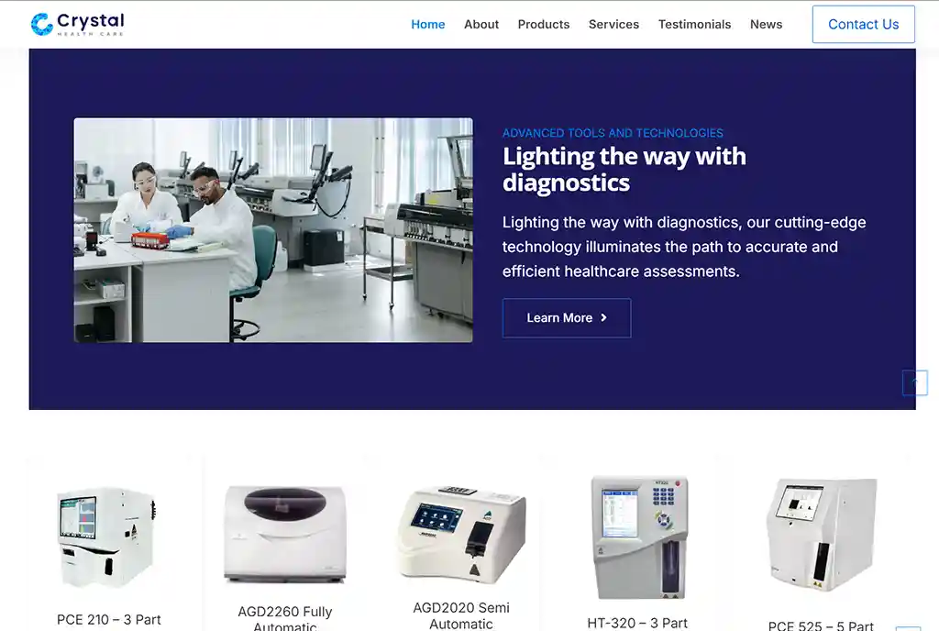Open the Products menu
Image resolution: width=939 pixels, height=631 pixels.
tap(543, 25)
